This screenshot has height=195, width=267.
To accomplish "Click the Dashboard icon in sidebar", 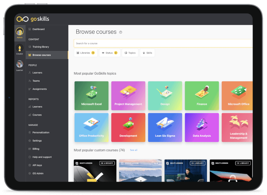I will coord(30,29).
